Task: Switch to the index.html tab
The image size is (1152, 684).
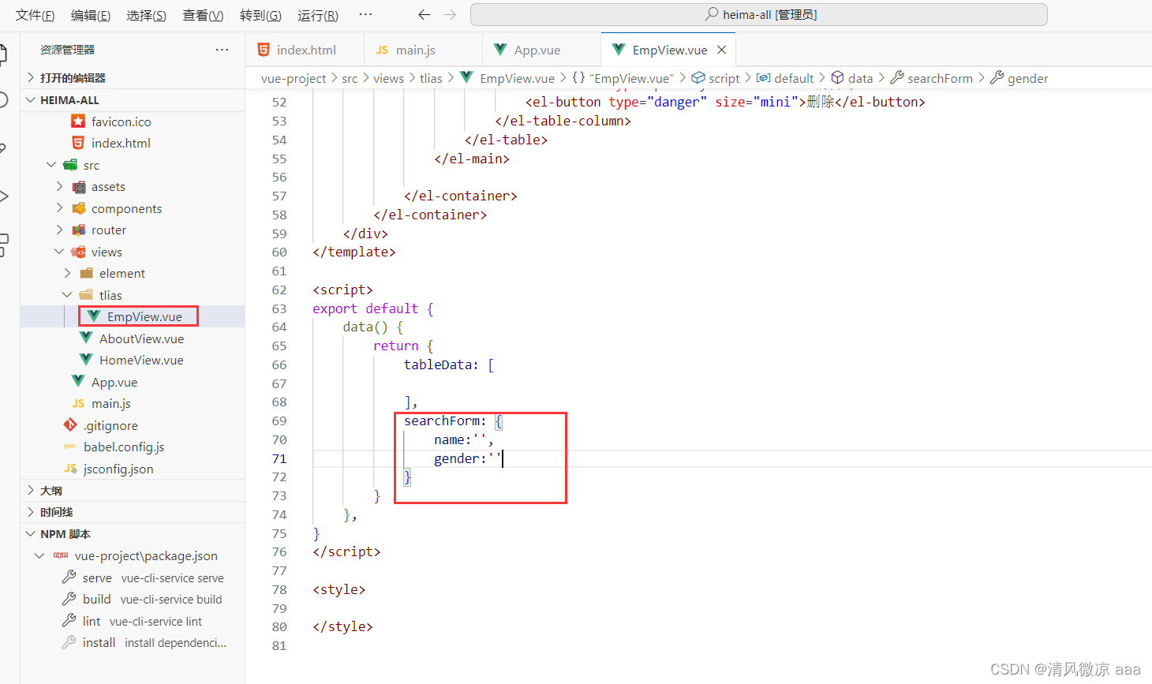Action: pyautogui.click(x=305, y=50)
